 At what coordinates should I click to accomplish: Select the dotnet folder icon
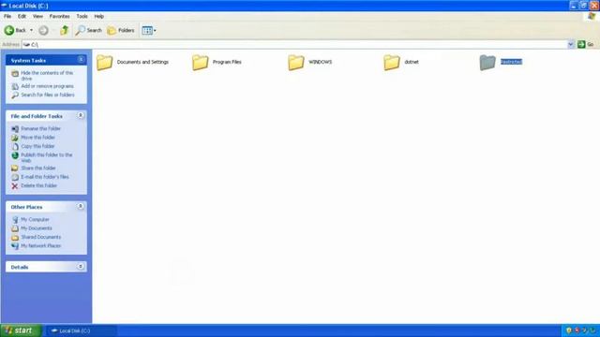(x=392, y=63)
